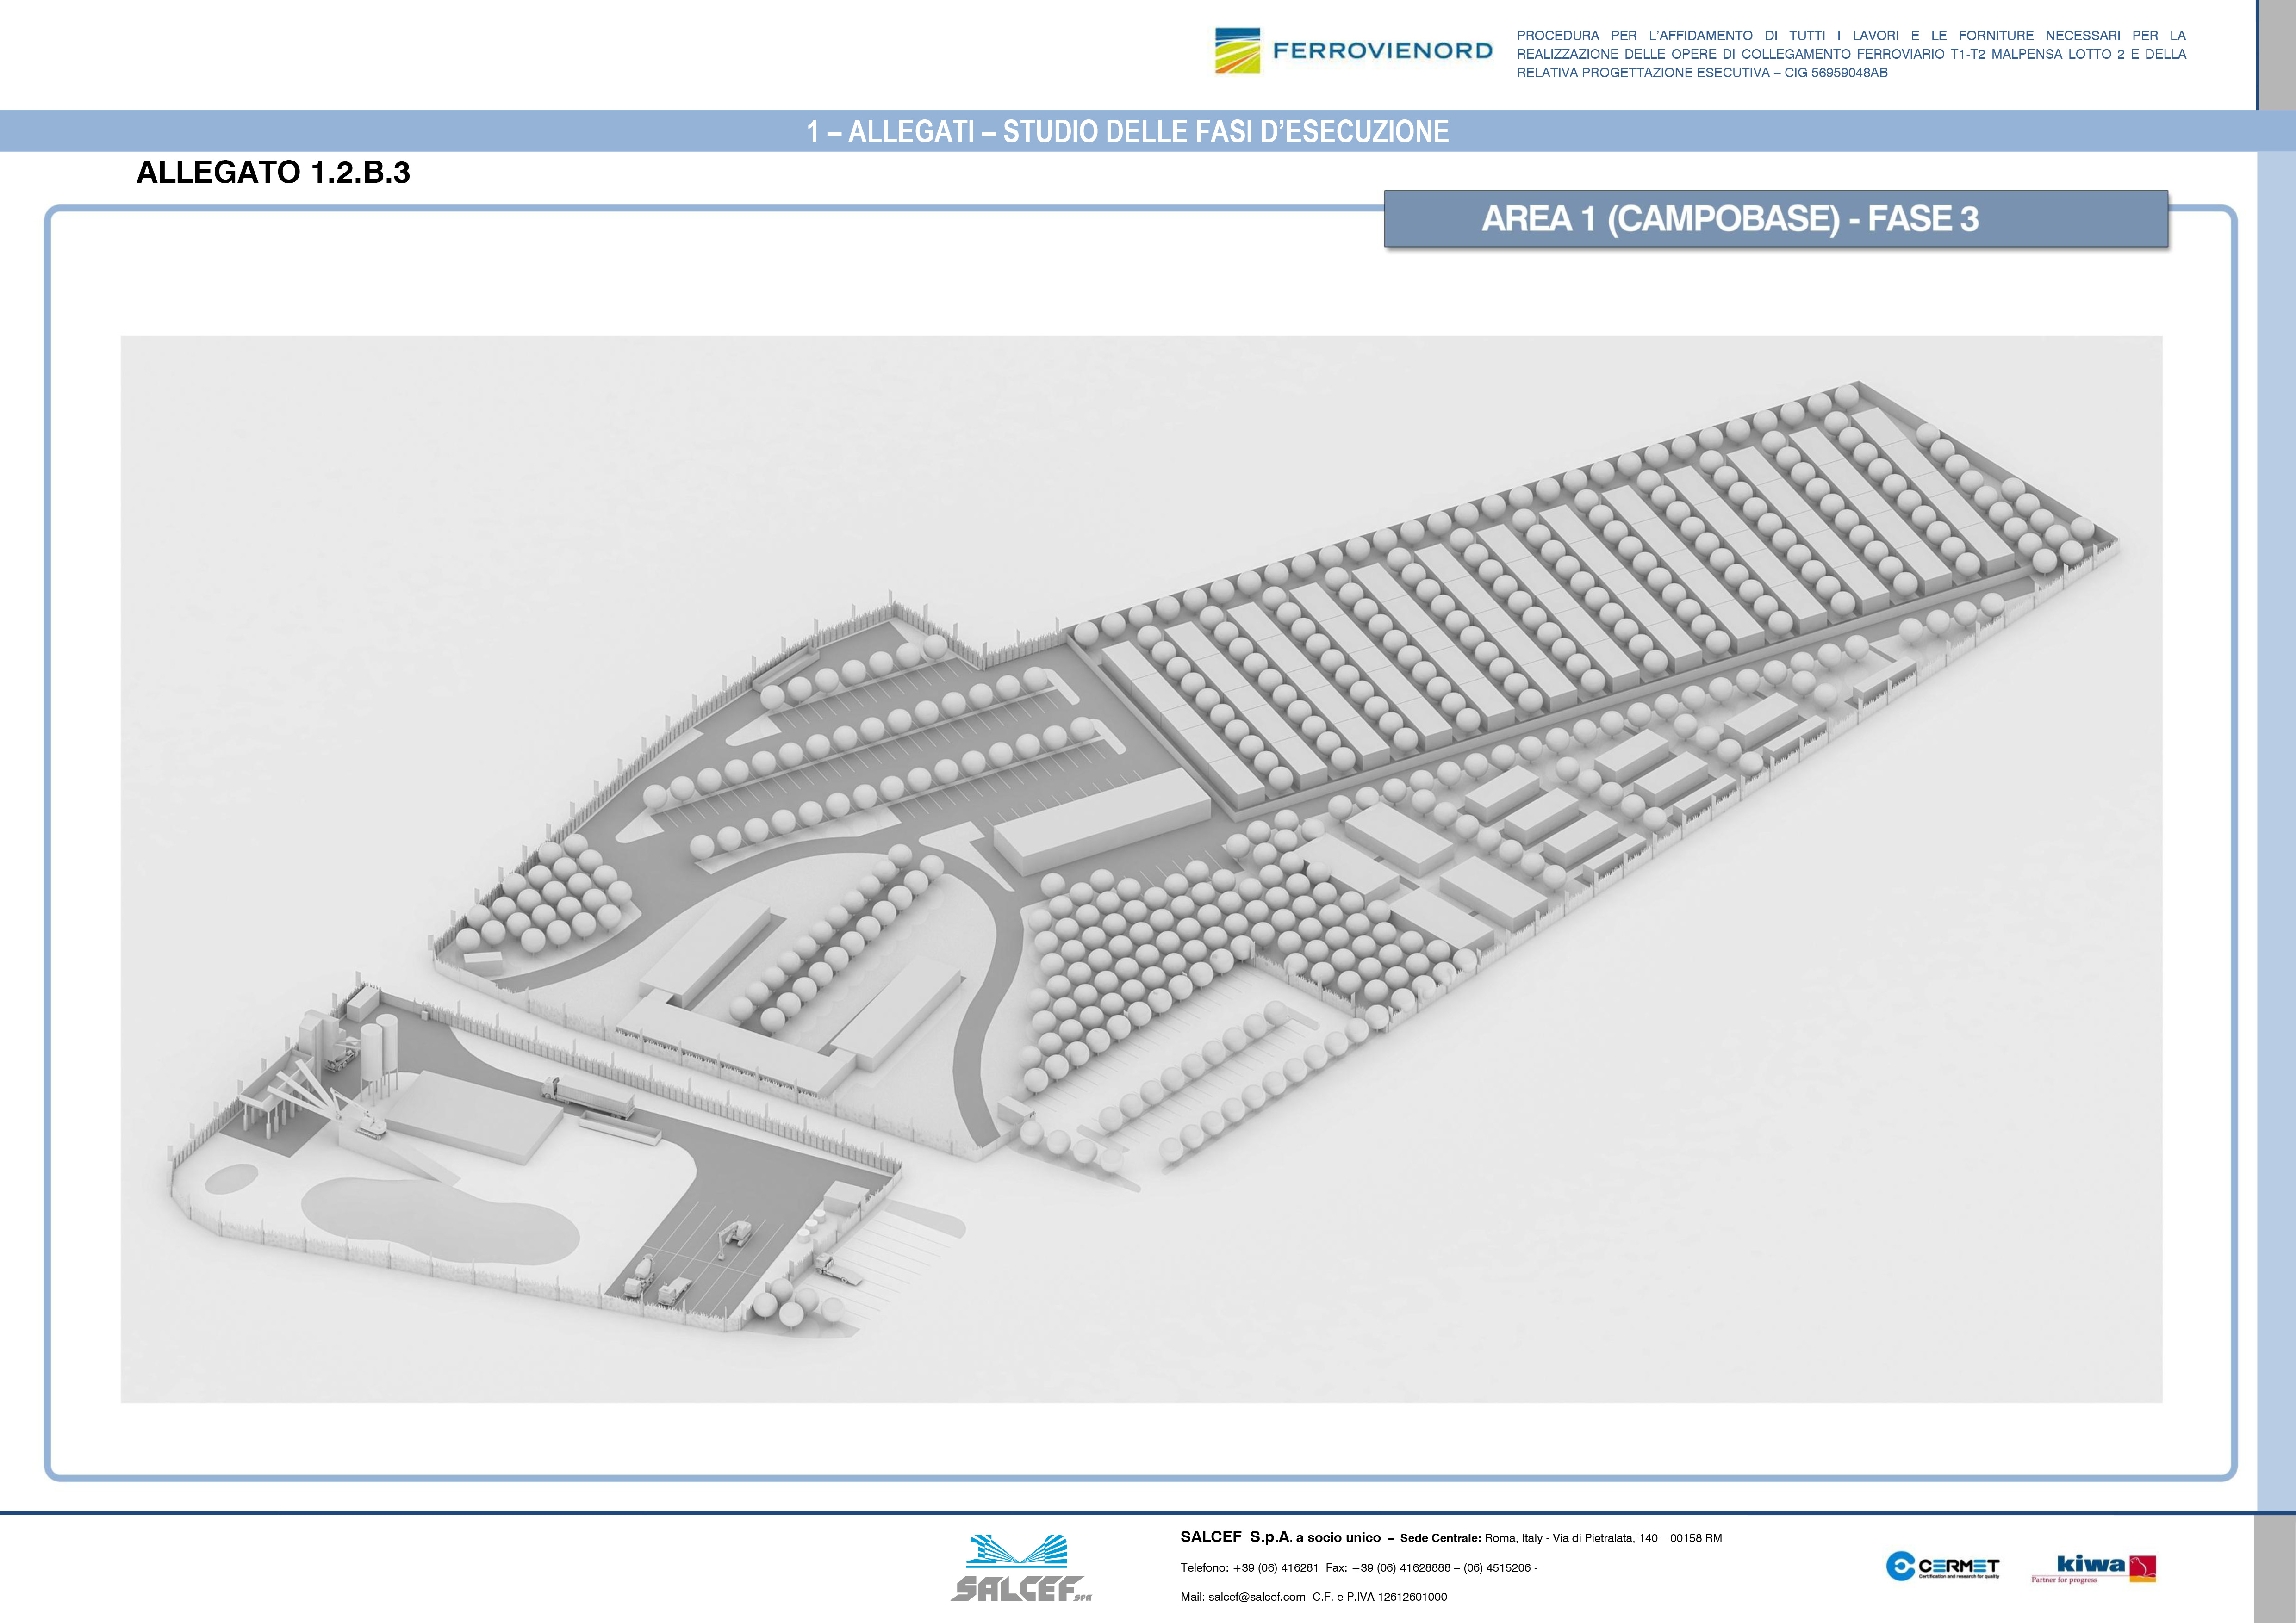Screen dimensions: 2296x1623
Task: Click the Cermet certification logo
Action: [1942, 1566]
